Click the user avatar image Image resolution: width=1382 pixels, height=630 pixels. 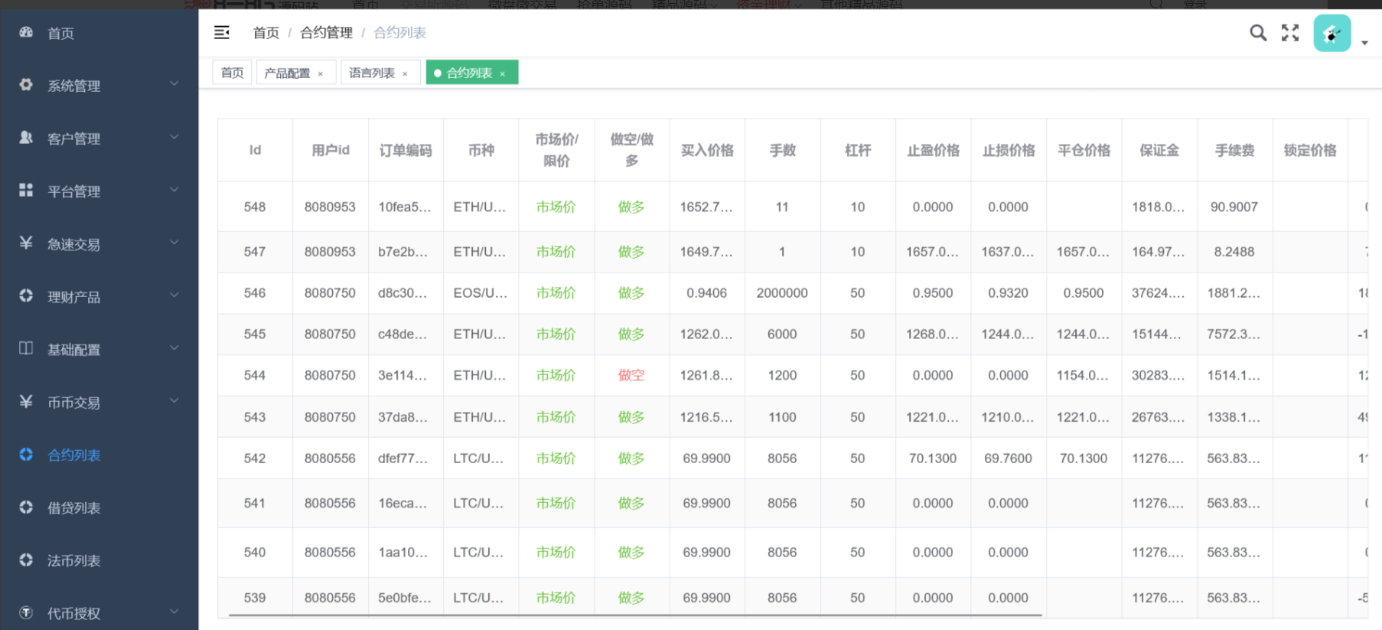pyautogui.click(x=1331, y=34)
